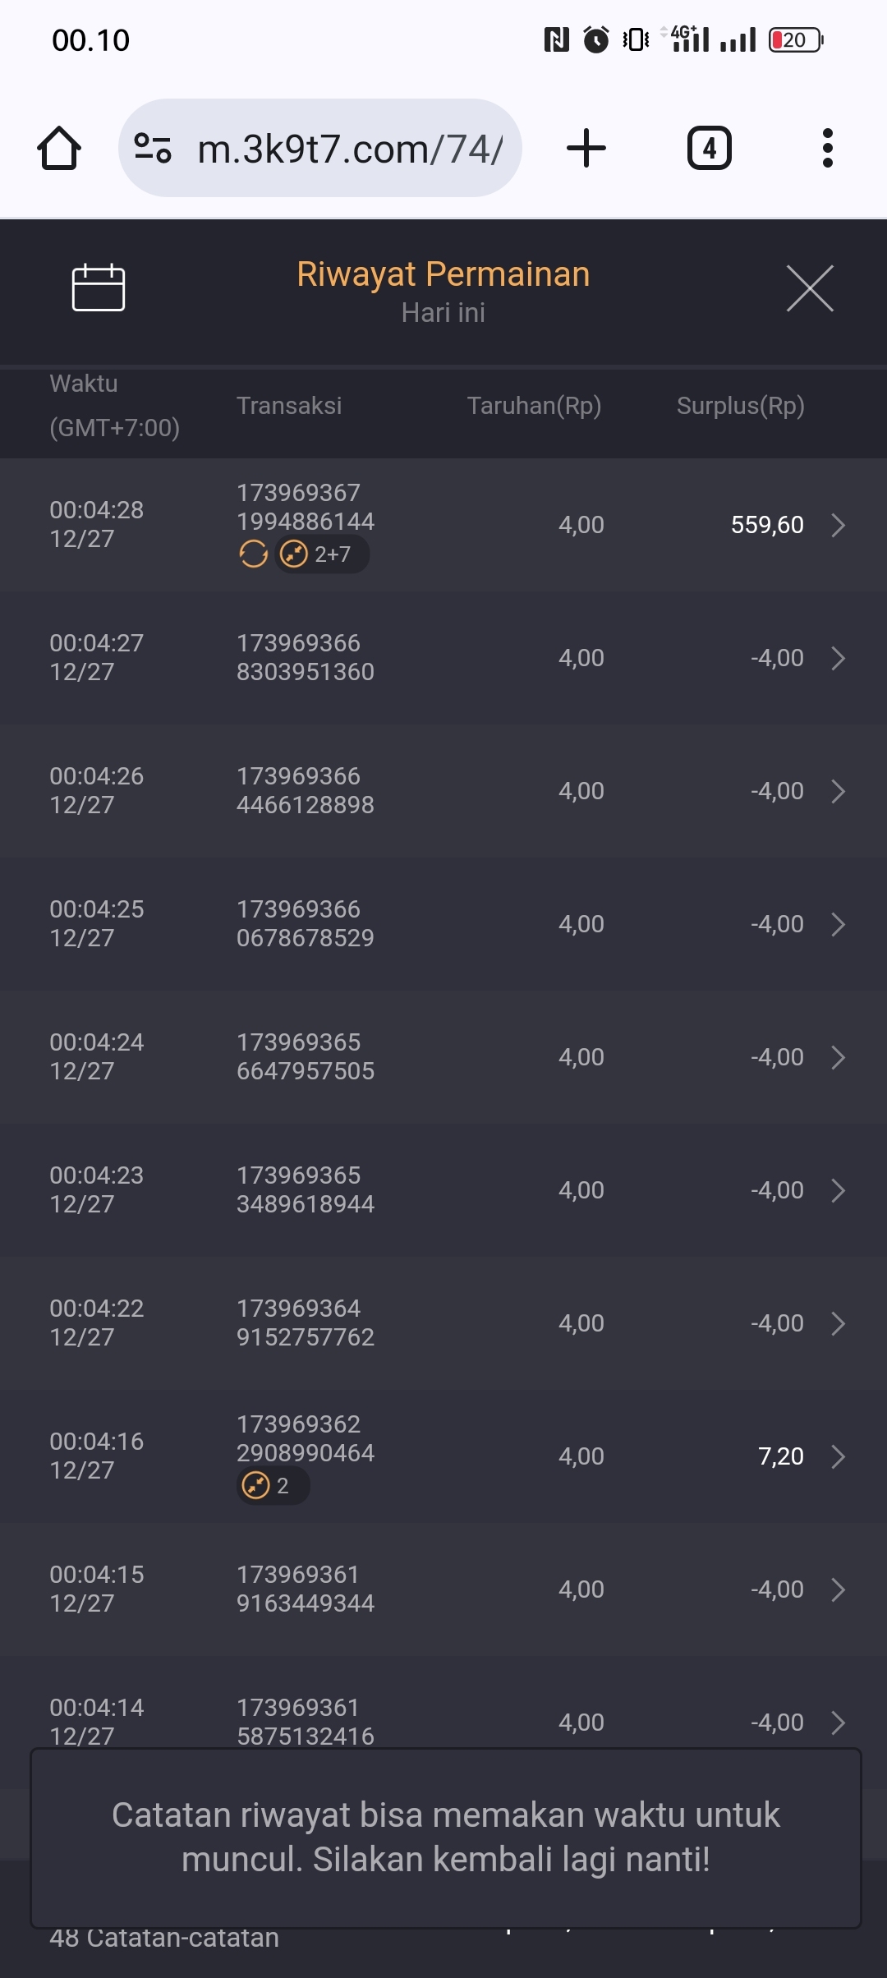This screenshot has width=887, height=1978.
Task: Tap the respin icon on 00:04:28 row
Action: tap(253, 554)
